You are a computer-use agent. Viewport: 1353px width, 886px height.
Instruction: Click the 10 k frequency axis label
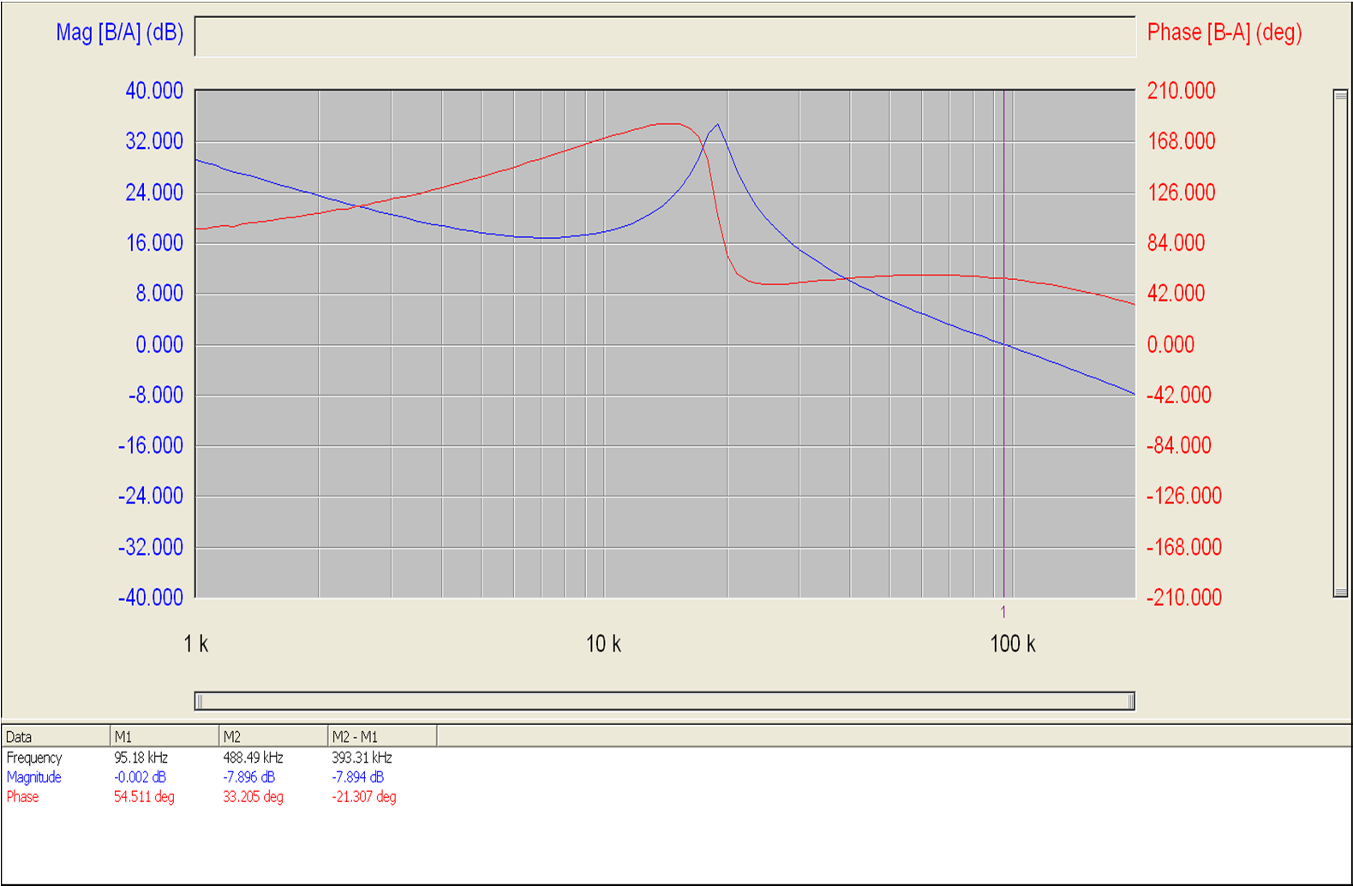(604, 644)
